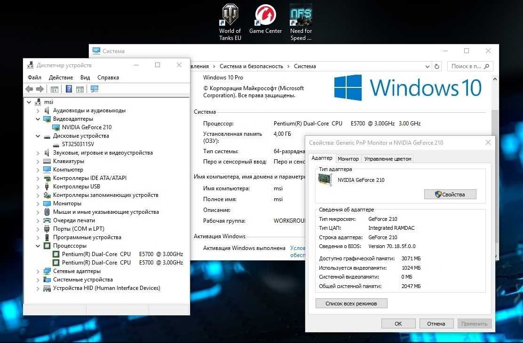Open address bar history dropdown in System window
523x343 pixels.
(427, 67)
